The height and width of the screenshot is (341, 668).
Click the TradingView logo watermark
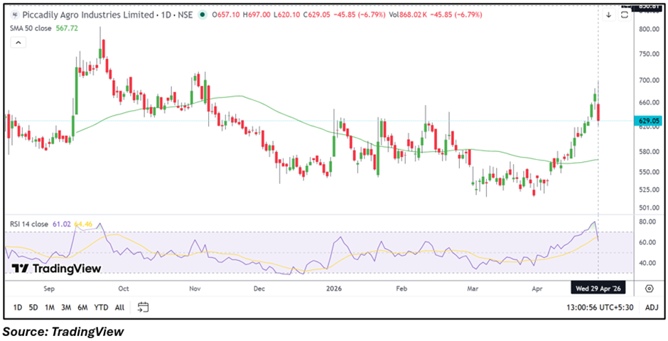[56, 269]
